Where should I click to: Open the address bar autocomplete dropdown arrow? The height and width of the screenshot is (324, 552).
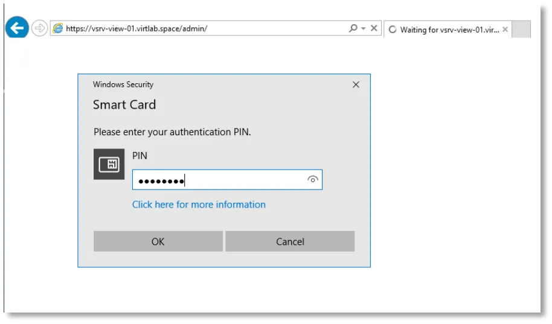[x=364, y=28]
